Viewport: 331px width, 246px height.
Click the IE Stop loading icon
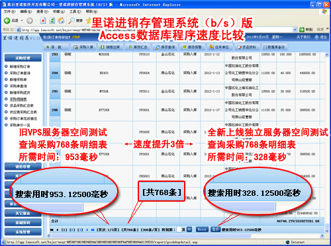(43, 20)
